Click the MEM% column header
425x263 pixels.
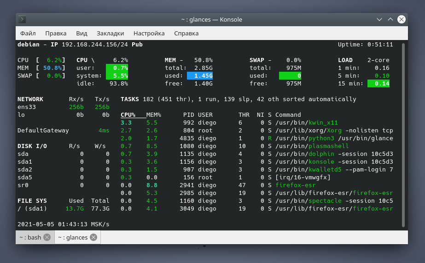(x=153, y=115)
